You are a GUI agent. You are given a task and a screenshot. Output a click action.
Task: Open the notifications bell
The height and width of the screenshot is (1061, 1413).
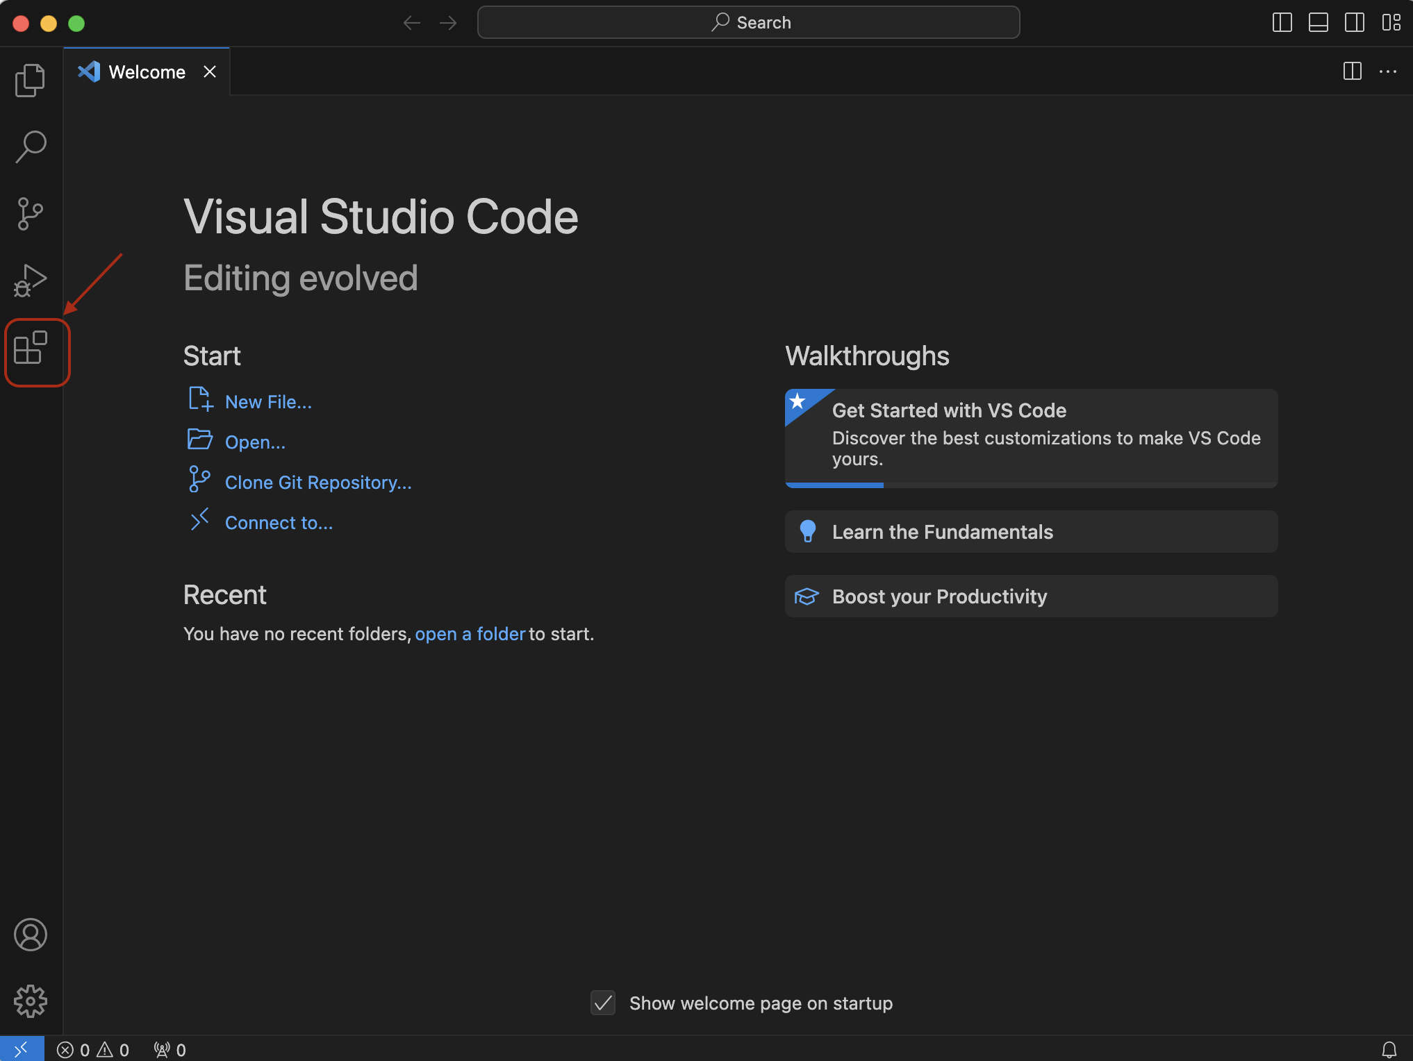tap(1387, 1049)
